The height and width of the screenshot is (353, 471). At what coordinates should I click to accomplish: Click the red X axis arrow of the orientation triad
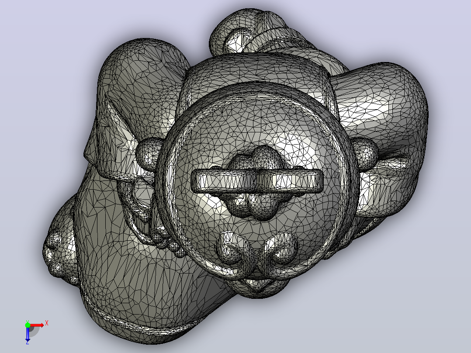[37, 325]
